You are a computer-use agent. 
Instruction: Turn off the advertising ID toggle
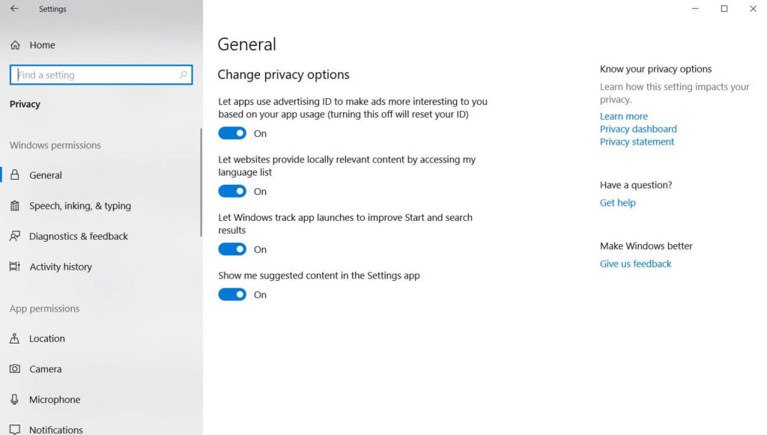pos(232,133)
